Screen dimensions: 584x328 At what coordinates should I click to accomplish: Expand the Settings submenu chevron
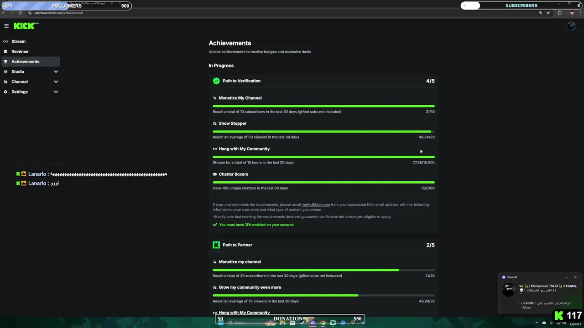(x=56, y=92)
